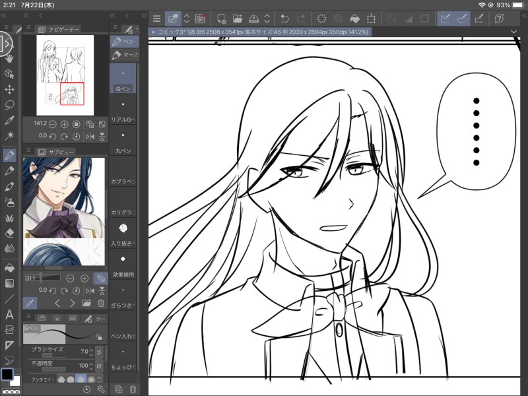Fill with color from command bar
This screenshot has height=396, width=528.
(x=354, y=18)
